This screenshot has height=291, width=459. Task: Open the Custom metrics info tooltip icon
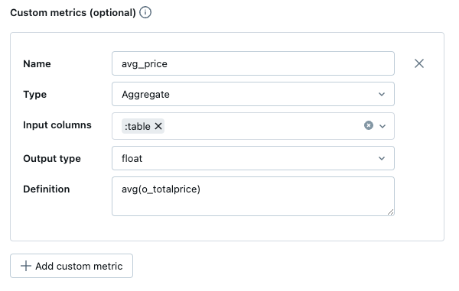145,12
